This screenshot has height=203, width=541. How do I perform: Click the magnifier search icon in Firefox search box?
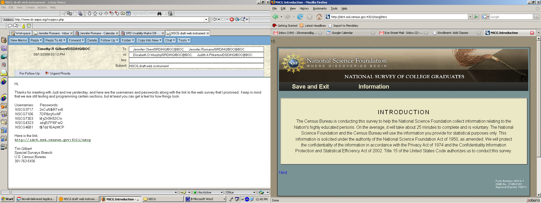coord(536,17)
